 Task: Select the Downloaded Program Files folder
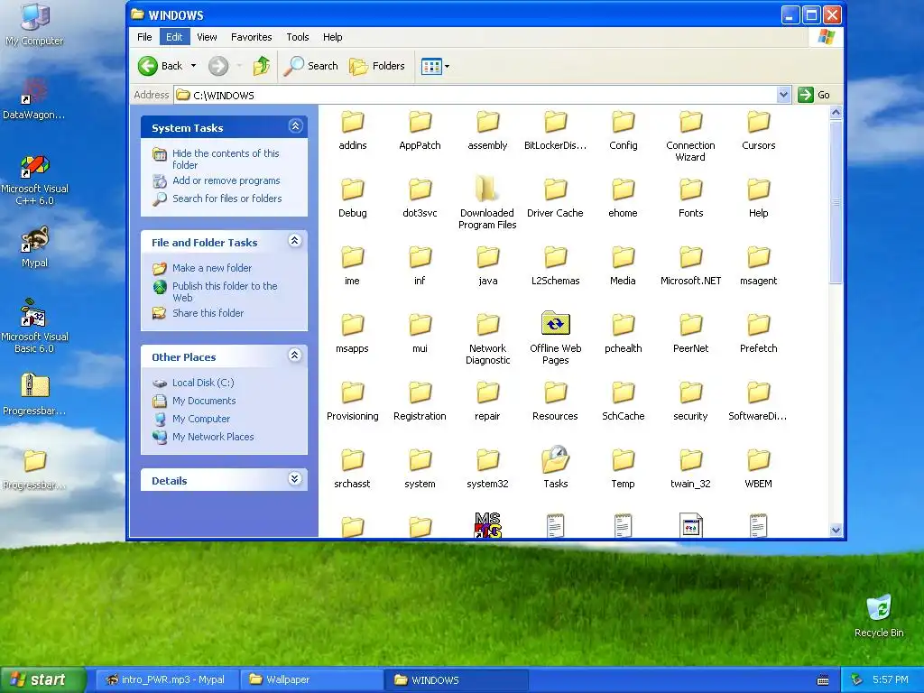coord(487,203)
